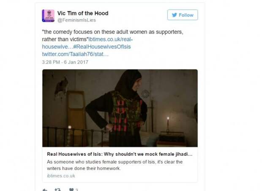
Task: Open the twitter.com/Taaliah76/stat quoted link
Action: click(x=75, y=54)
